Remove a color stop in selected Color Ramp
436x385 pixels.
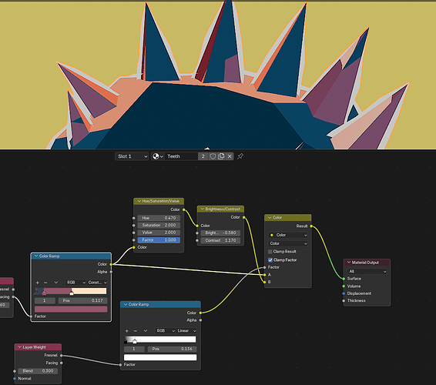(45, 283)
